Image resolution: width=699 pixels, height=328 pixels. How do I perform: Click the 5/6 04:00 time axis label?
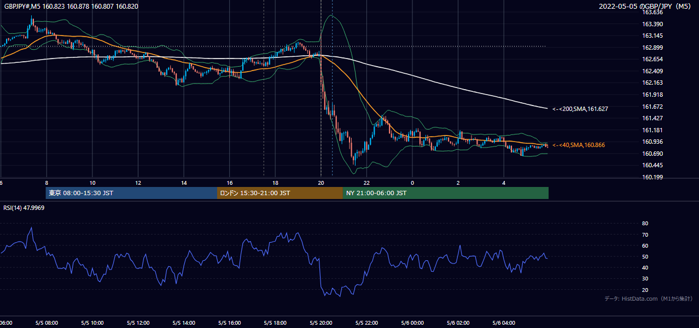(x=504, y=323)
